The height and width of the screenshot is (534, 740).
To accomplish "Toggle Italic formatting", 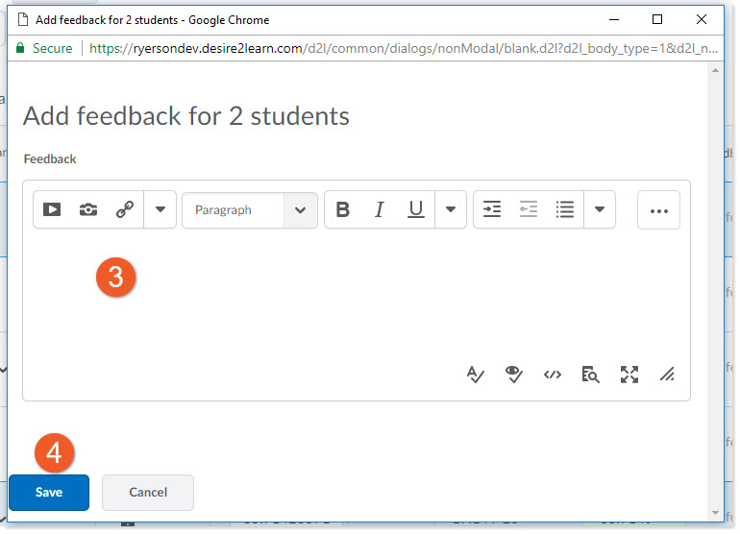I will click(379, 209).
